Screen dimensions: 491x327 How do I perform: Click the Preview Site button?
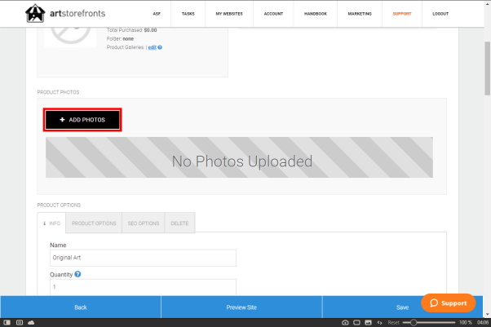pos(241,307)
